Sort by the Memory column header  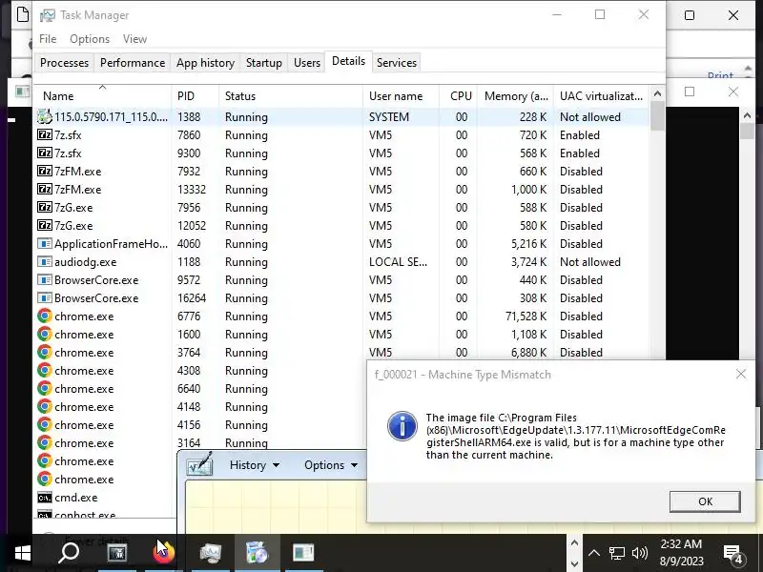[516, 96]
